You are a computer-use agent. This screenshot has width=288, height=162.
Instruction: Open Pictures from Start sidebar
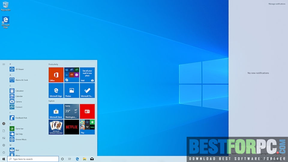tap(4, 138)
